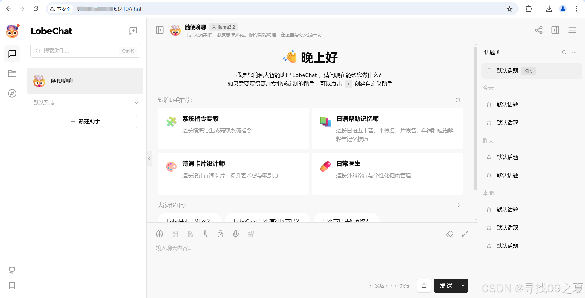This screenshot has width=585, height=298.
Task: Open the llama3.2 model tag
Action: coord(223,27)
